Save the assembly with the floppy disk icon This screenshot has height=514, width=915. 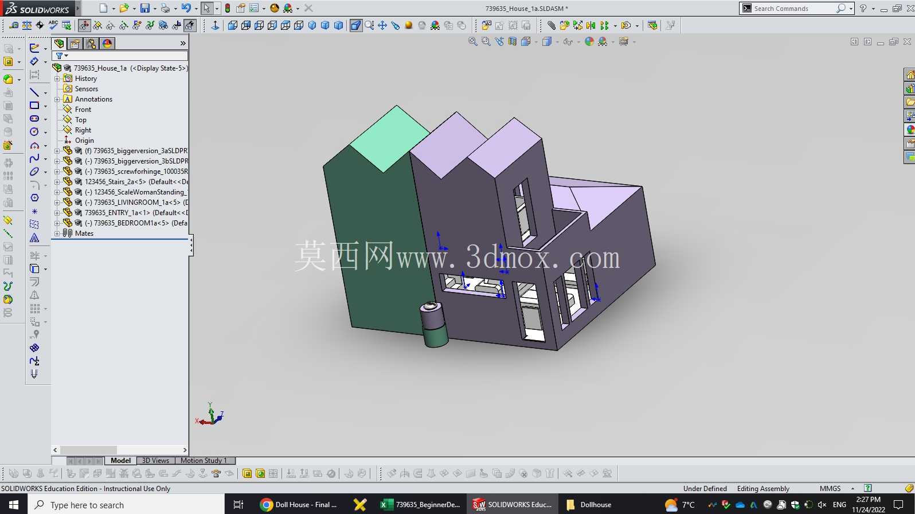145,8
